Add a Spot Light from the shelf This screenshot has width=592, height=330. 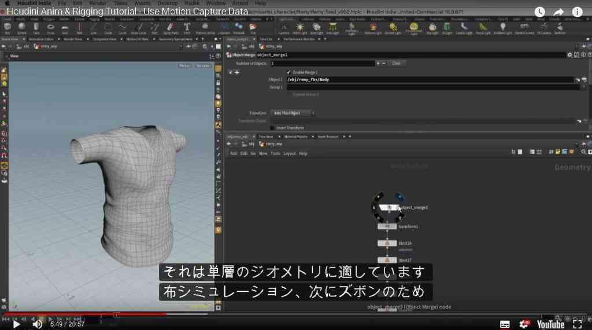[x=316, y=28]
